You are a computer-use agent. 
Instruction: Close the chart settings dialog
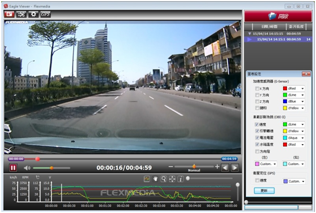point(306,74)
